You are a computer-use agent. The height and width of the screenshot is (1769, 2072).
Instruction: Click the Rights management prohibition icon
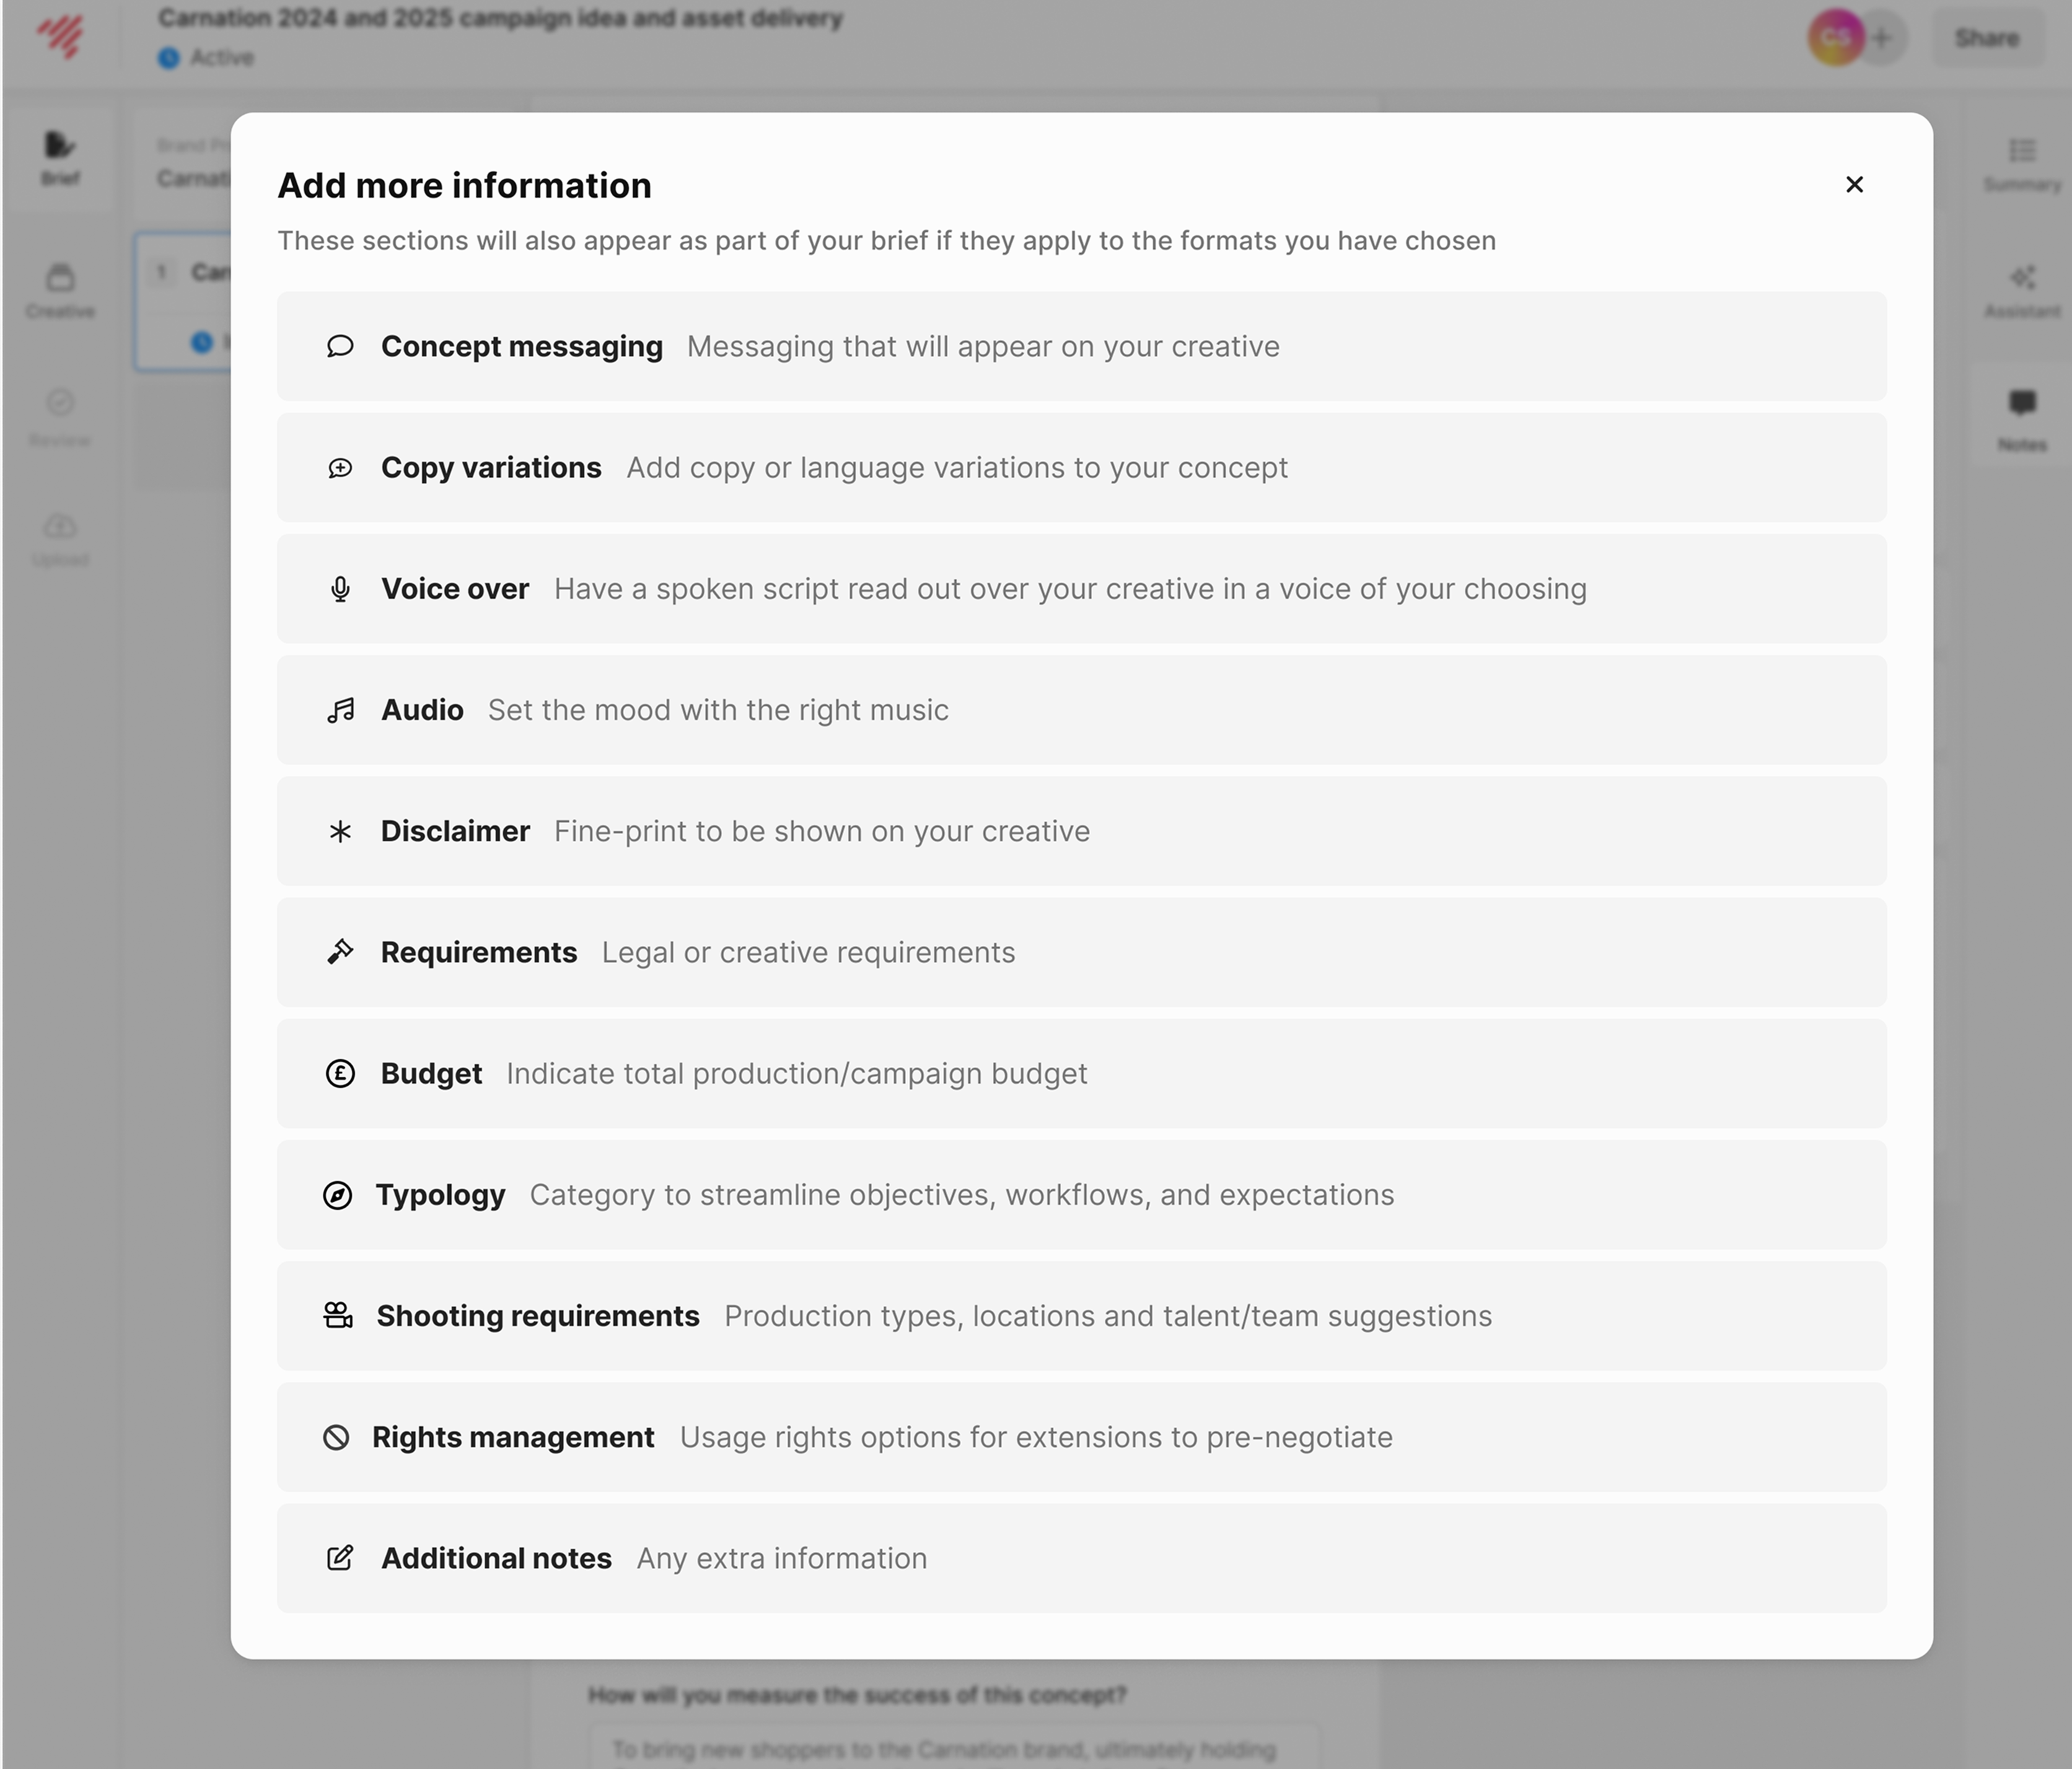pos(336,1437)
